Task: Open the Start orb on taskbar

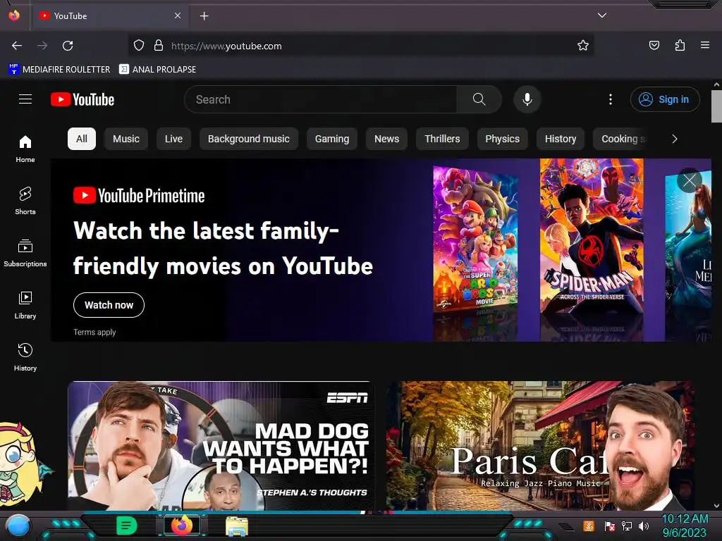Action: tap(18, 526)
